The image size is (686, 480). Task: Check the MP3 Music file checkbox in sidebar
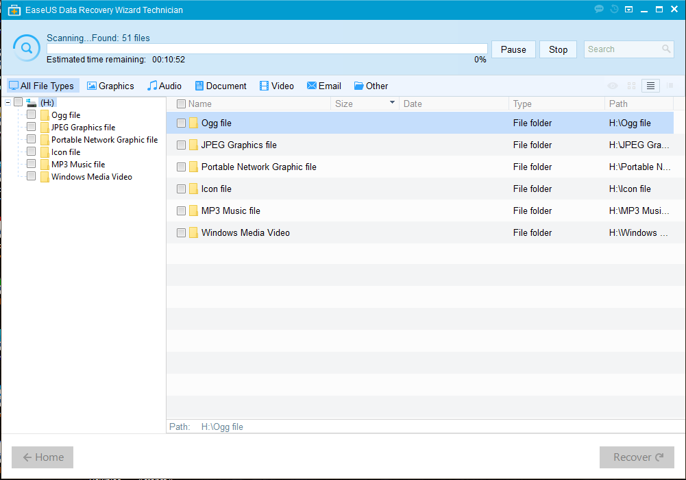click(x=31, y=164)
